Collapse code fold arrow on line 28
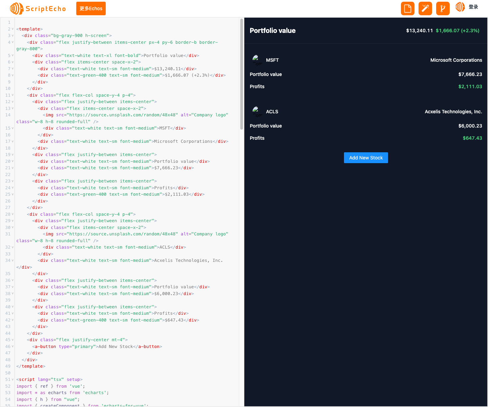Image resolution: width=488 pixels, height=407 pixels. 13,214
